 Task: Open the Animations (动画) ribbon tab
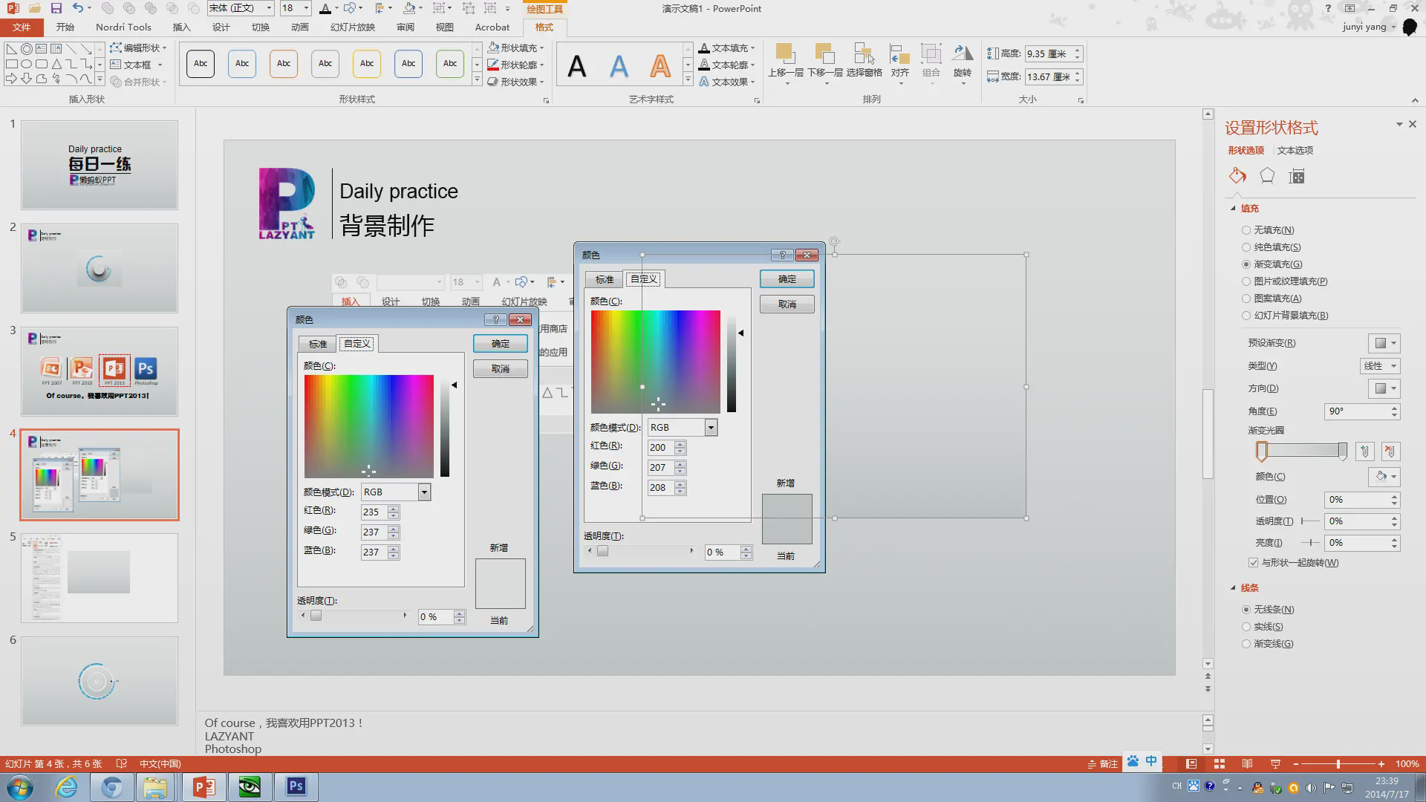(x=299, y=27)
